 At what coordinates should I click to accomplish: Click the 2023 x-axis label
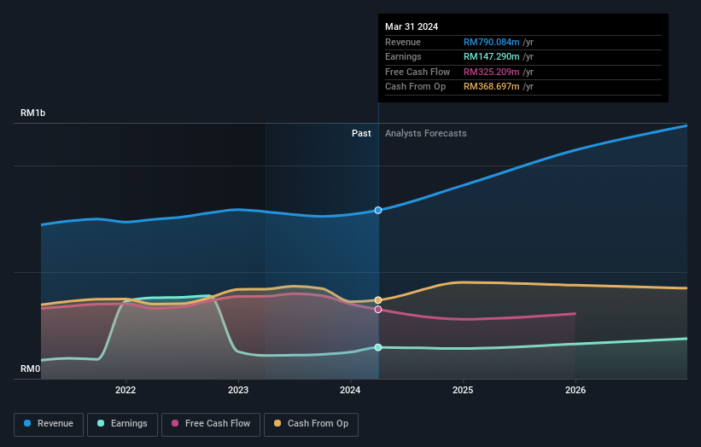[x=238, y=391]
